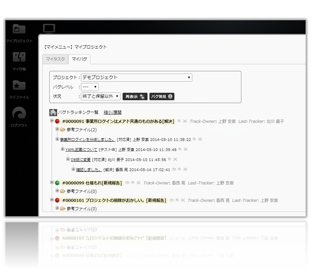The image size is (311, 271).
Task: Click the 縮小/展開 link
Action: [113, 112]
